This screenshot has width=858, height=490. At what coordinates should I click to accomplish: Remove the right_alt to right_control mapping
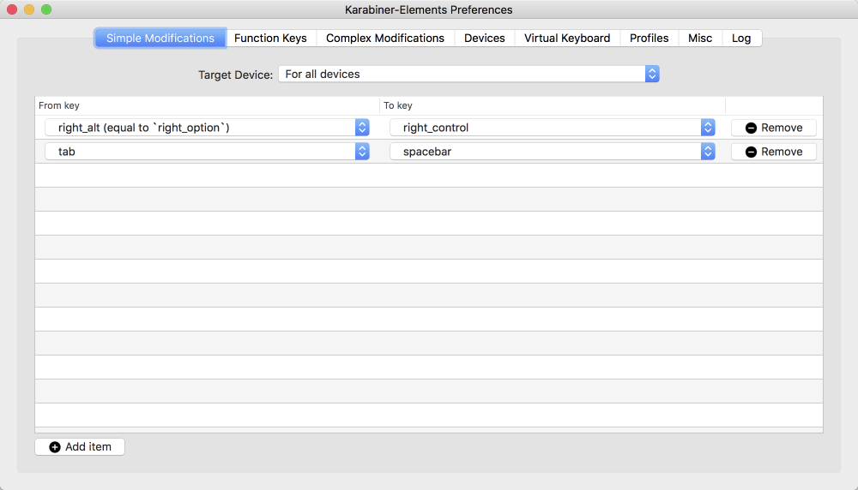tap(774, 128)
